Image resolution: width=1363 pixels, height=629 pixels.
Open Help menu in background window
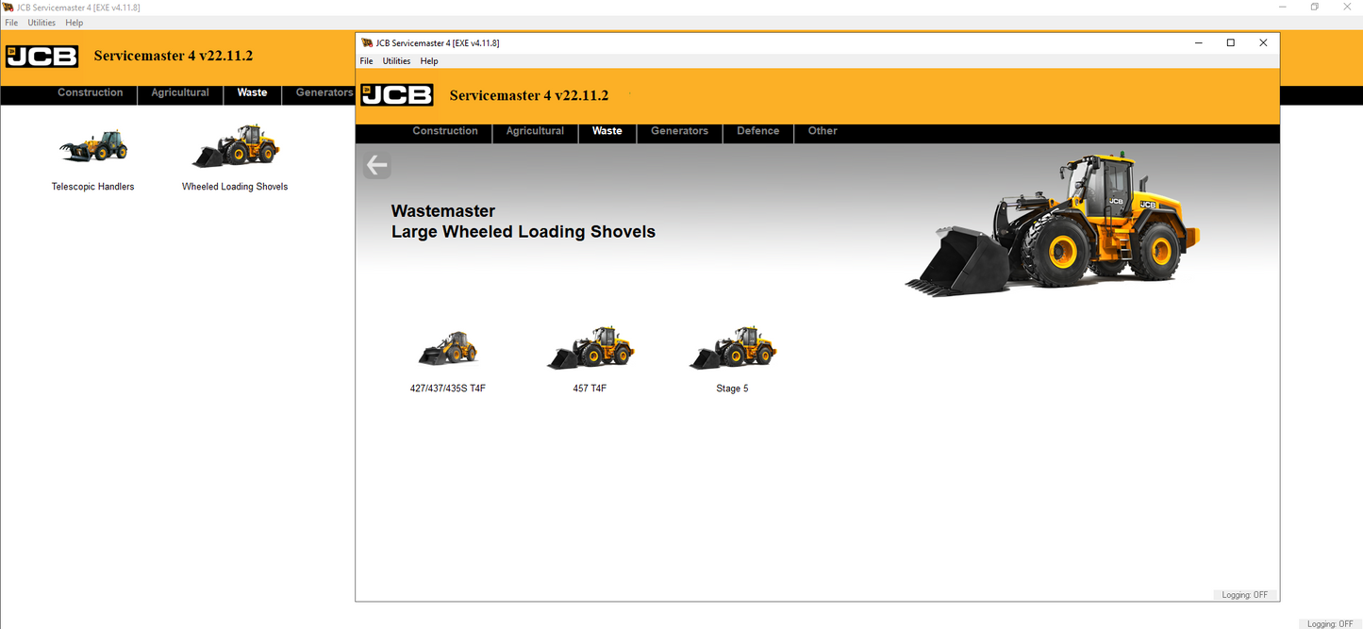pyautogui.click(x=75, y=23)
